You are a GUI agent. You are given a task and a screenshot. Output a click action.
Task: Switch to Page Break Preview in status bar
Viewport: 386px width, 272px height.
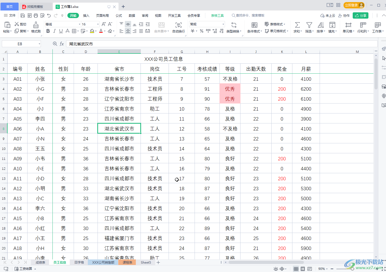pos(309,269)
